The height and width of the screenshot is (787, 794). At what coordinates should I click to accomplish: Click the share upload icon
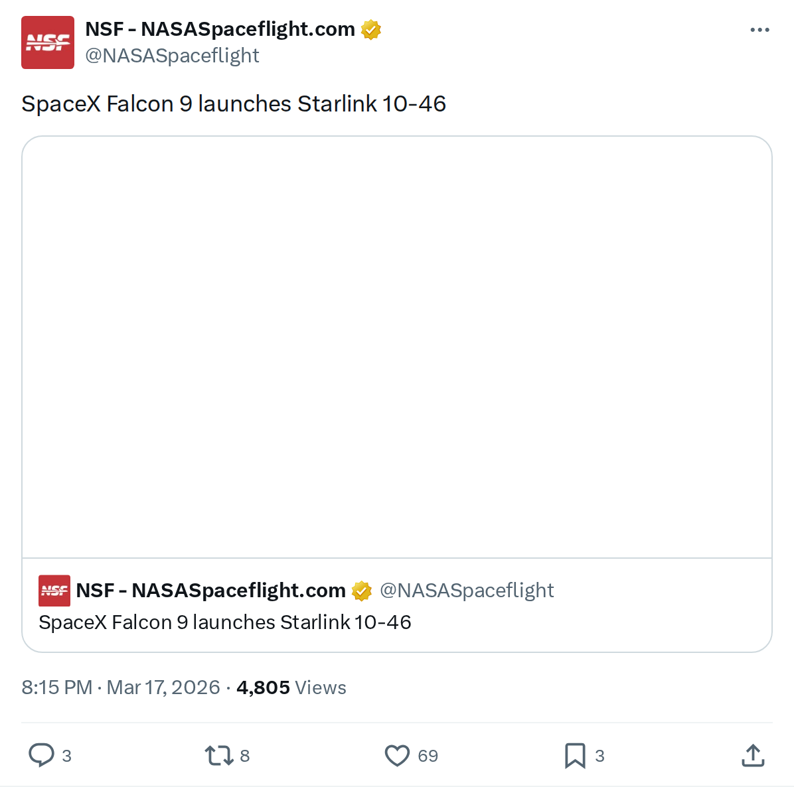tap(753, 755)
